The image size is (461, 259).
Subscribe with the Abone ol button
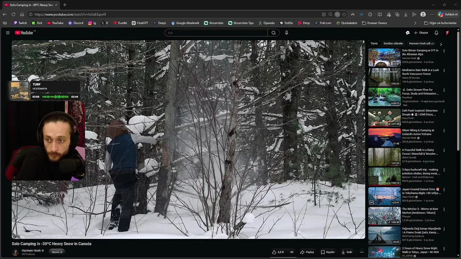pyautogui.click(x=57, y=252)
